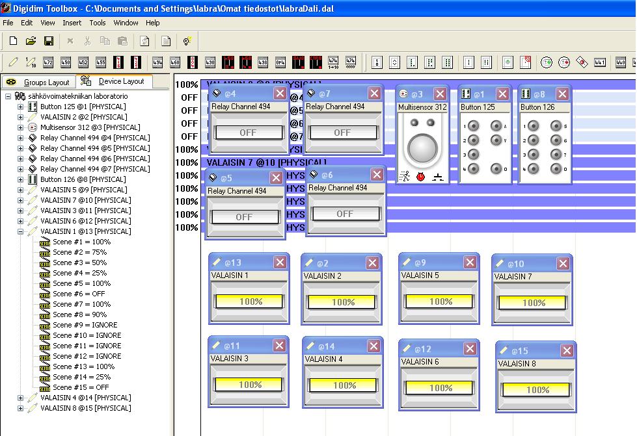
Task: Select 'Scene #14 = 25%' tree row
Action: [x=81, y=377]
